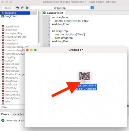Click the undo arrow icon in toolbar
This screenshot has height=131, width=129.
tap(17, 8)
